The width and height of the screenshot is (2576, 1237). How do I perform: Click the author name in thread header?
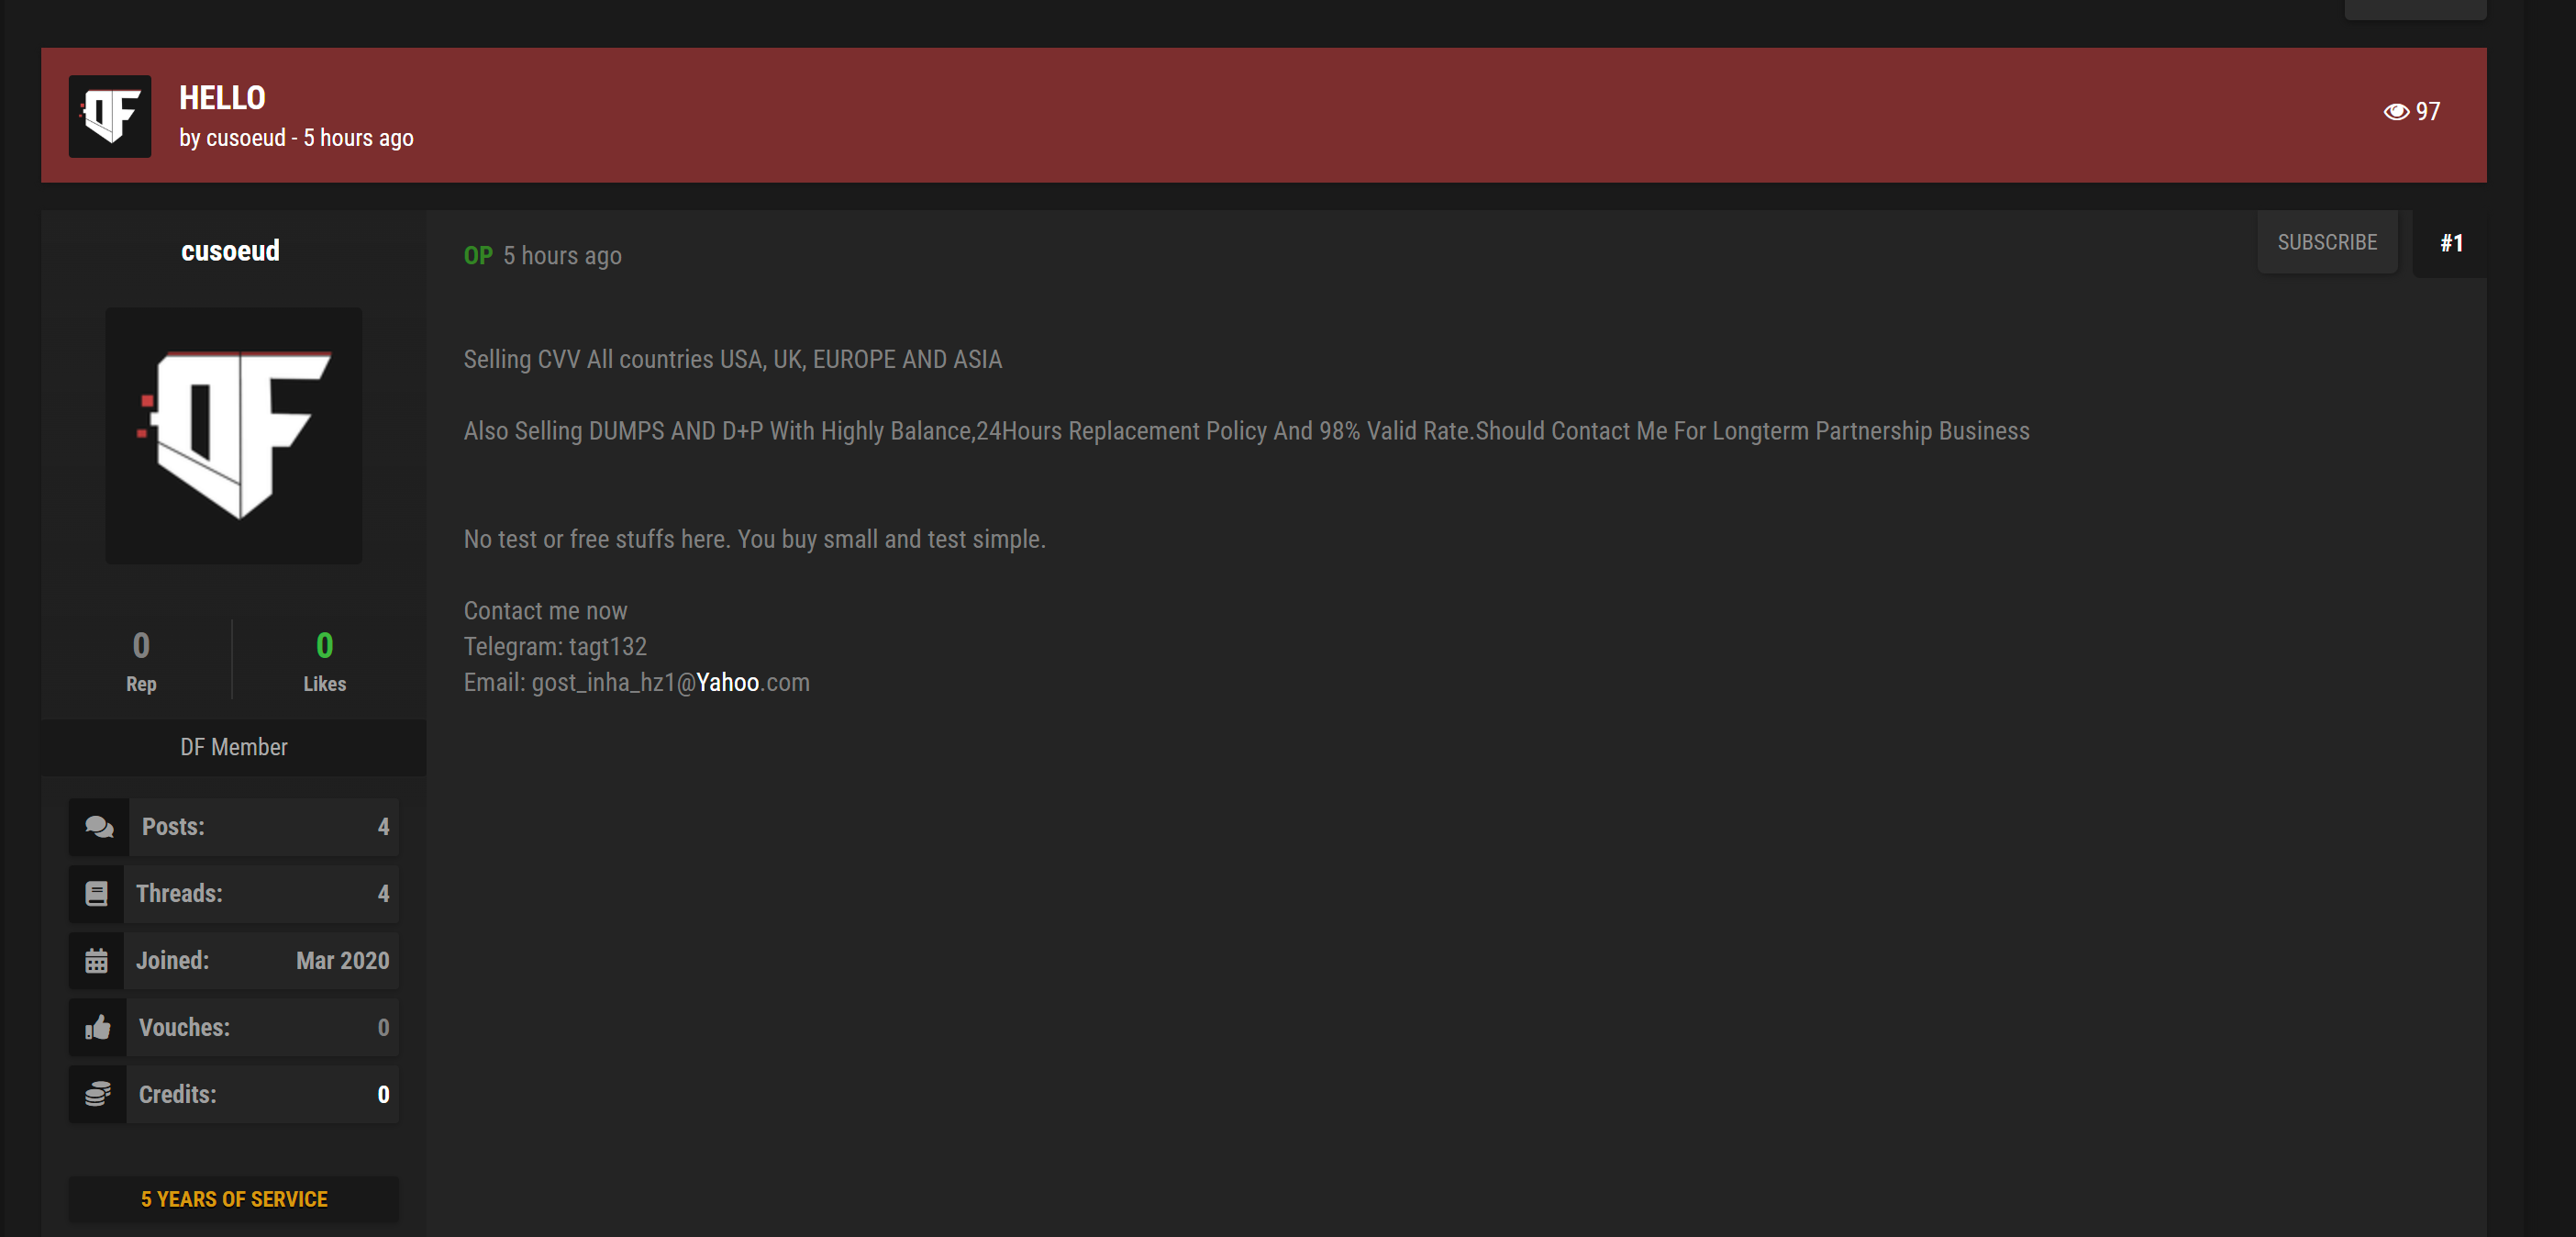tap(246, 138)
